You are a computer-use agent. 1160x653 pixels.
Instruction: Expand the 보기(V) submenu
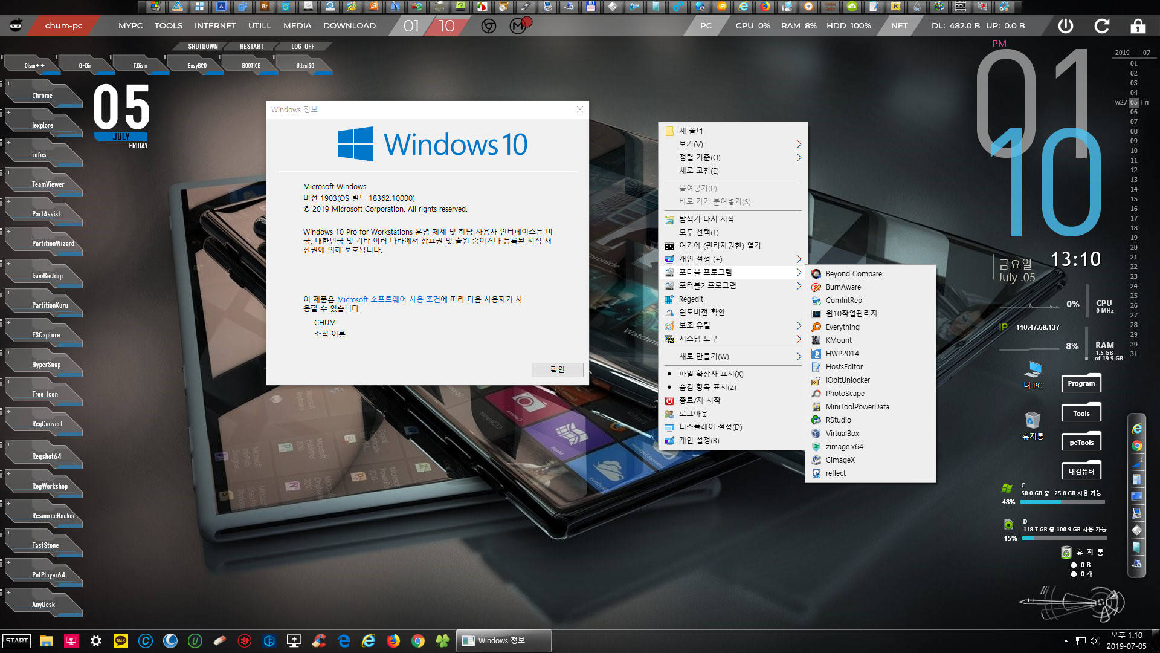click(733, 144)
